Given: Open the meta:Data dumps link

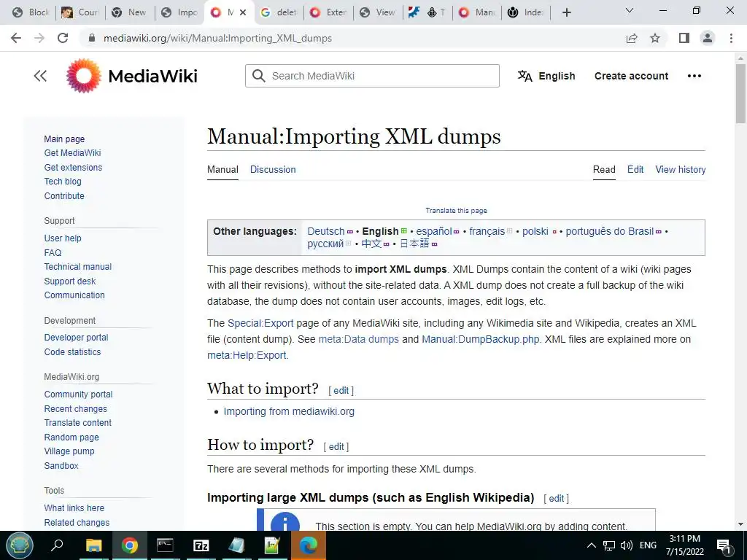Looking at the screenshot, I should [358, 339].
